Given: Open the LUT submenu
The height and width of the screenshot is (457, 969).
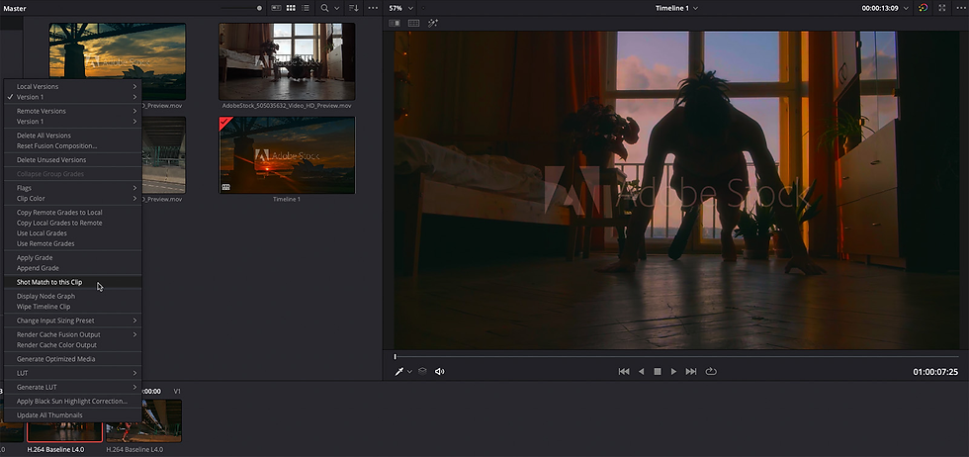Looking at the screenshot, I should pos(73,373).
